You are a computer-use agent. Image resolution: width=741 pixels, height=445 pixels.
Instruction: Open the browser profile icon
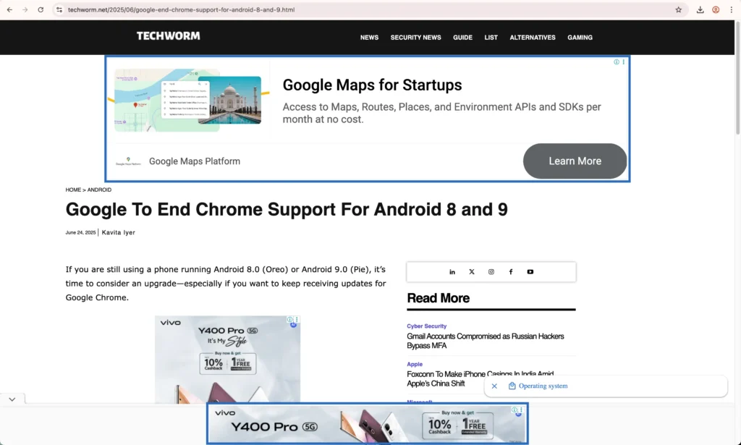pos(716,9)
